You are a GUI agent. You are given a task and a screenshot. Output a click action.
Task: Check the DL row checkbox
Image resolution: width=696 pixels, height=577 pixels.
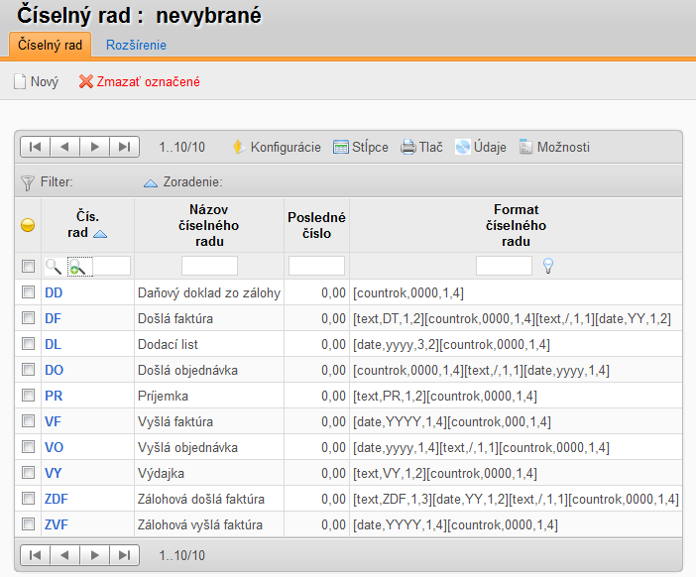pyautogui.click(x=28, y=344)
